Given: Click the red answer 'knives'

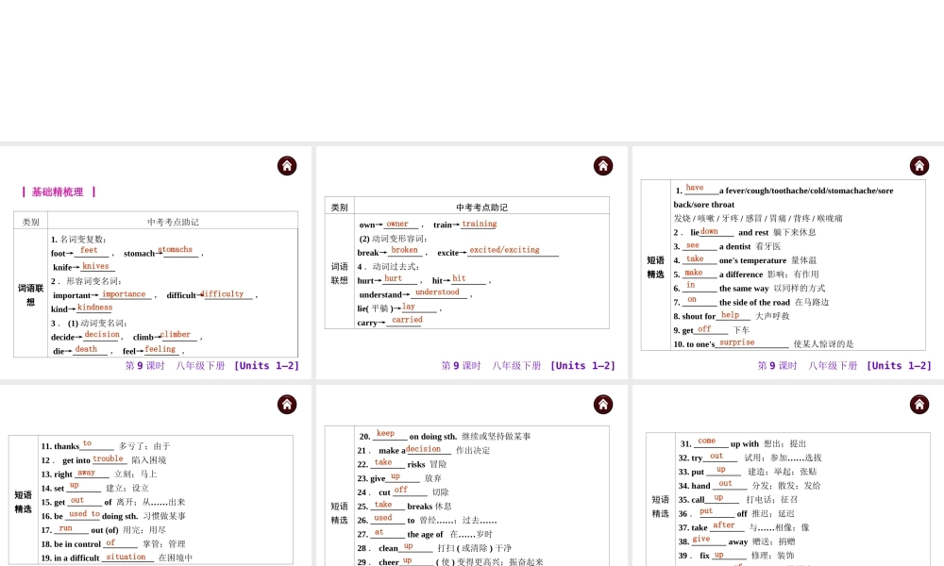Looking at the screenshot, I should click(x=95, y=266).
